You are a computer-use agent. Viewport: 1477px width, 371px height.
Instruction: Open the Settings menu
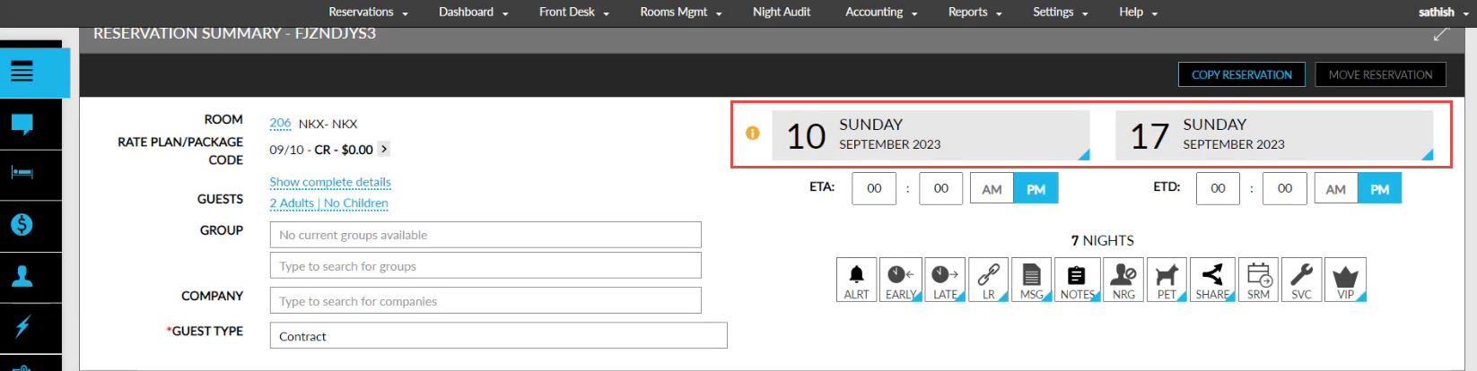[1060, 12]
